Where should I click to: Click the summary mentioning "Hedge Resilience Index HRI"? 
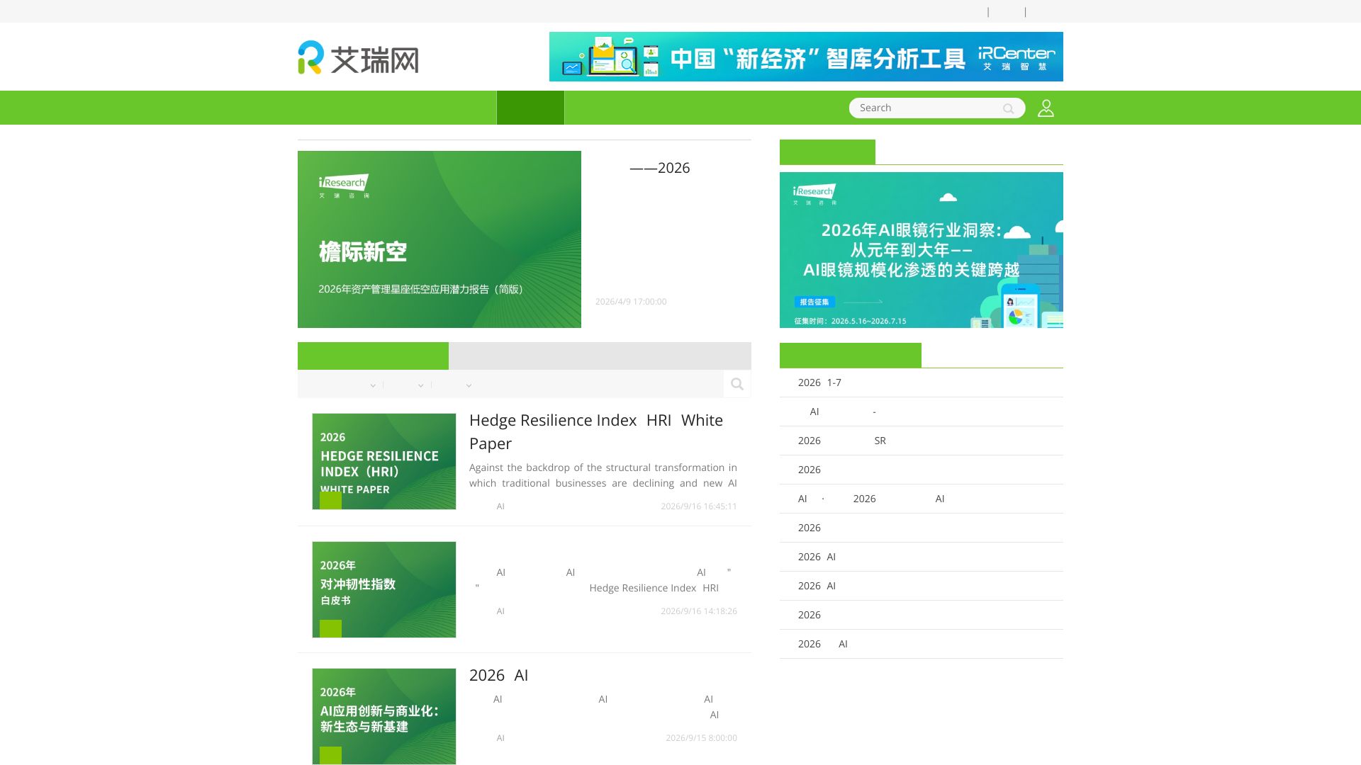tap(603, 580)
